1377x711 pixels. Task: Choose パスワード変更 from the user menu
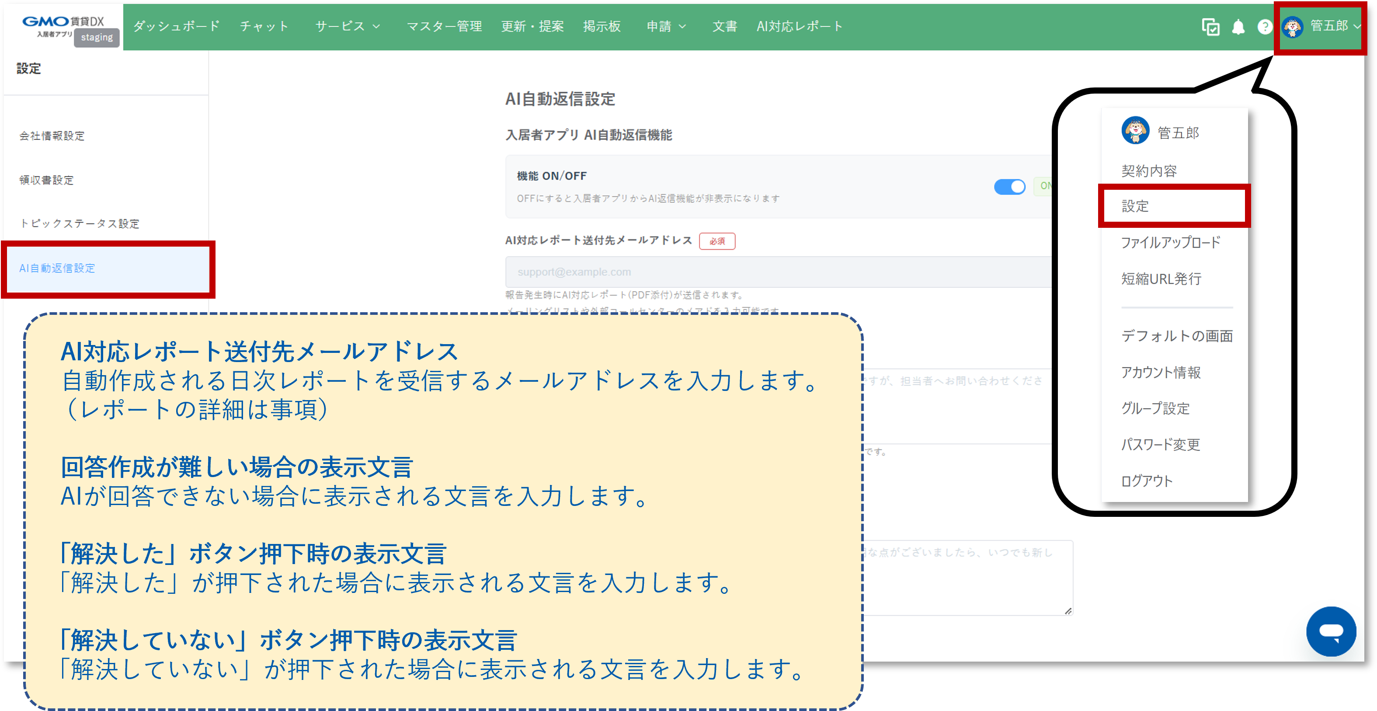point(1161,445)
